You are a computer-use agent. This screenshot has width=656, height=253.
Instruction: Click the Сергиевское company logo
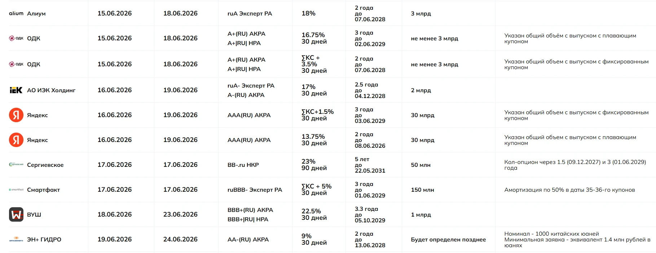point(16,165)
